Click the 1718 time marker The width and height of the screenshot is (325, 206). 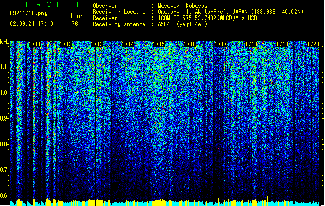(x=251, y=44)
